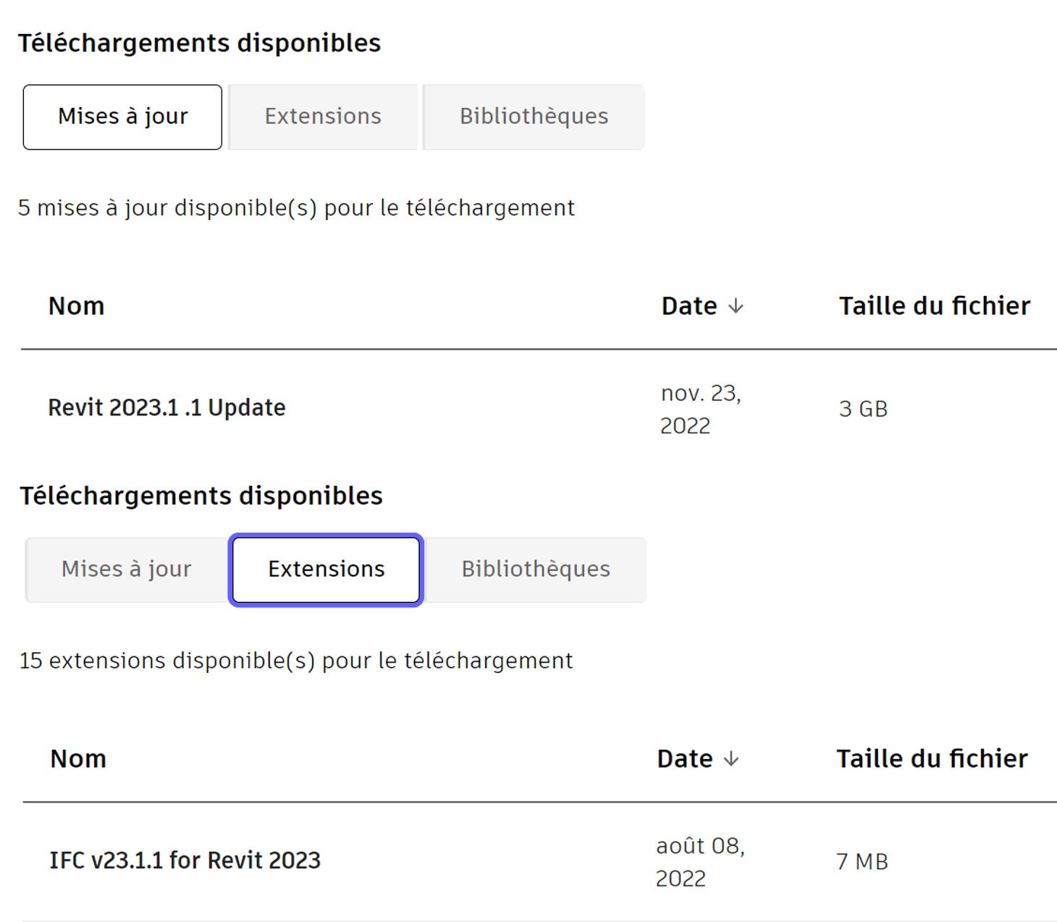Image resolution: width=1057 pixels, height=922 pixels.
Task: Click the sort arrow beside Date above Revit update
Action: (736, 306)
